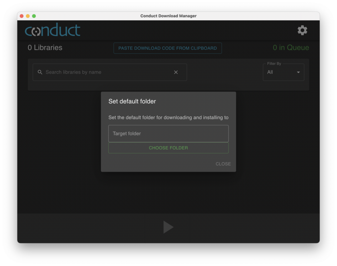Maximize the window with the green button
The width and height of the screenshot is (337, 266).
click(x=34, y=16)
